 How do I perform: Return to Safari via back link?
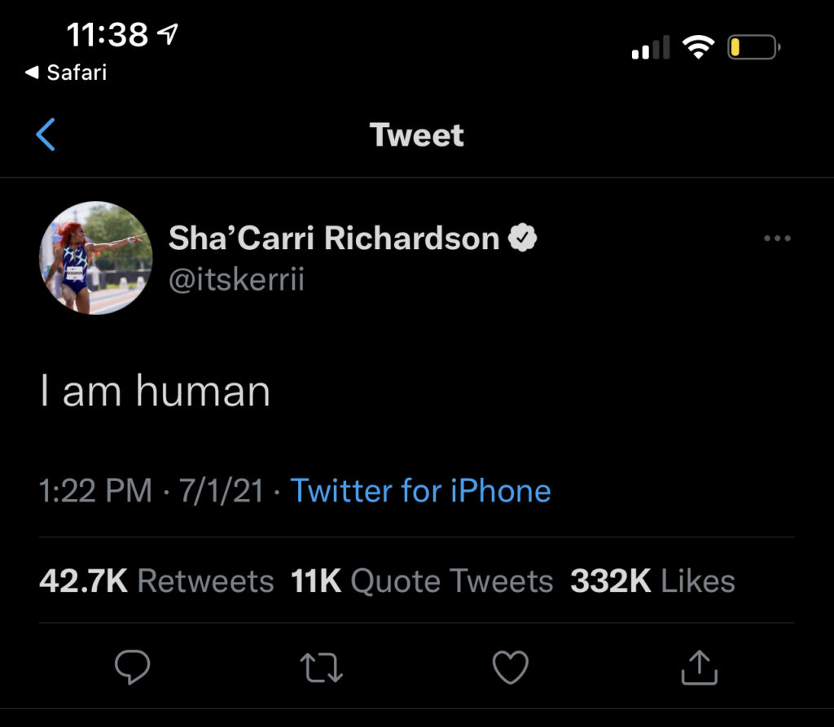click(66, 72)
